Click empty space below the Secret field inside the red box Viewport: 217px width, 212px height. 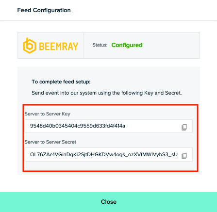(x=110, y=166)
